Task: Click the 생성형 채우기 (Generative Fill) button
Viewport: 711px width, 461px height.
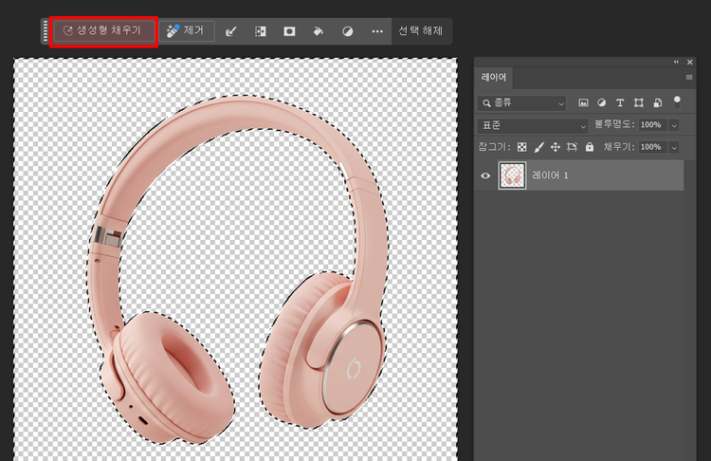Action: (102, 31)
